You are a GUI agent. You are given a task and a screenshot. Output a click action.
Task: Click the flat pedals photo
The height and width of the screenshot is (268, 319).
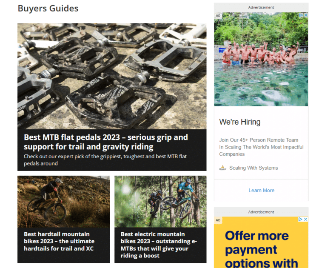(112, 76)
